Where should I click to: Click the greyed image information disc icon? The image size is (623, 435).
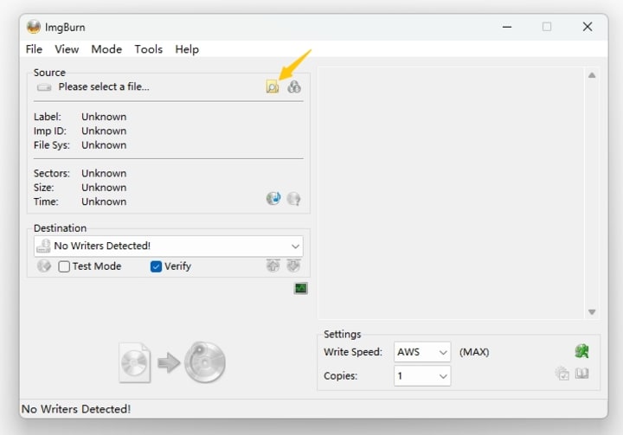pyautogui.click(x=293, y=198)
